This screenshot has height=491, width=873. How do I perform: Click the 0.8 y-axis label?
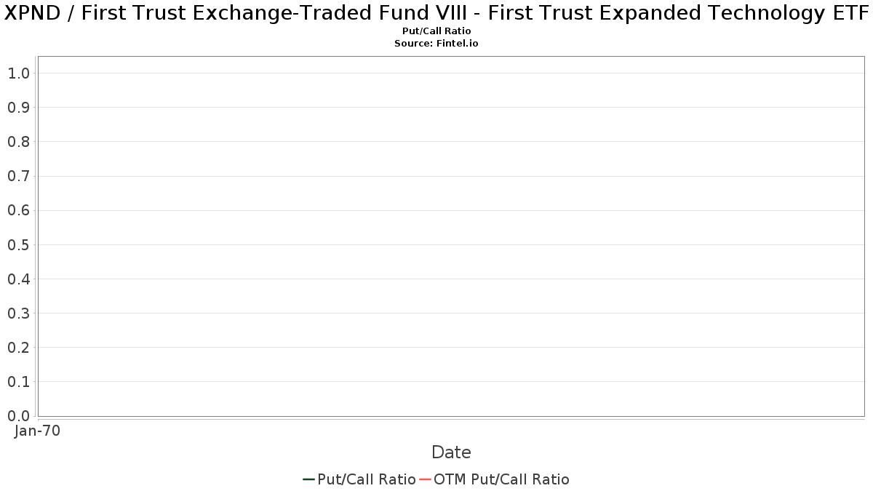pyautogui.click(x=19, y=142)
